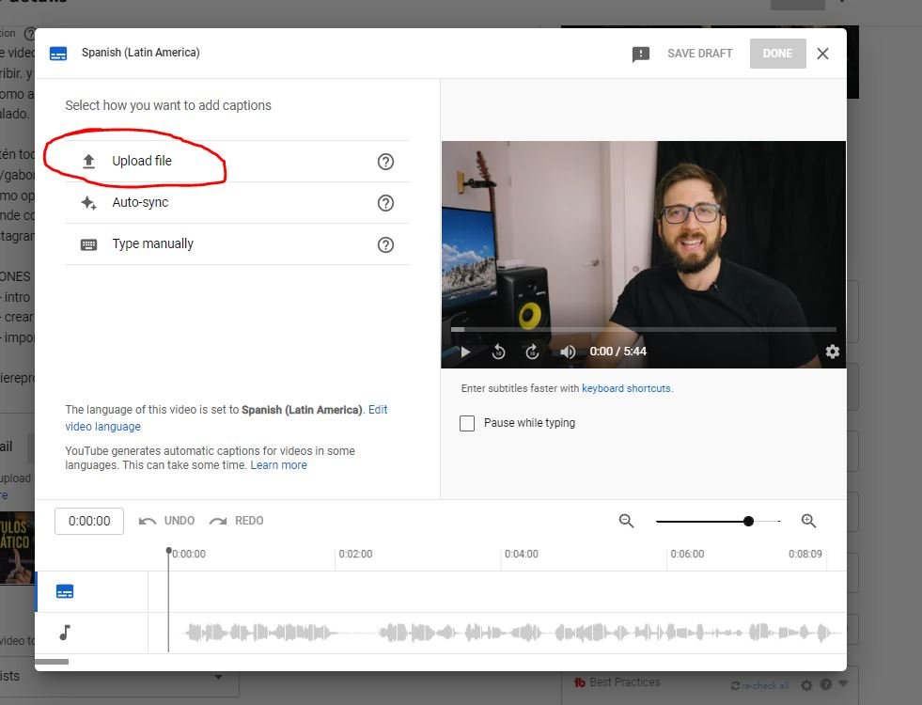Viewport: 922px width, 705px height.
Task: Click the zoom out magnifier above timeline
Action: tap(627, 520)
